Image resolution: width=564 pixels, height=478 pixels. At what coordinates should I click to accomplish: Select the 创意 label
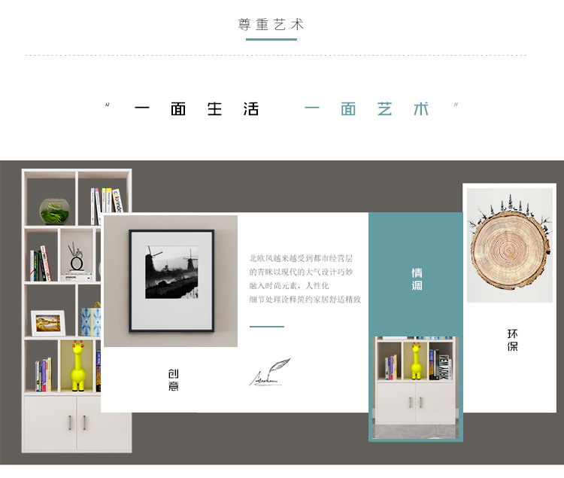[x=174, y=379]
